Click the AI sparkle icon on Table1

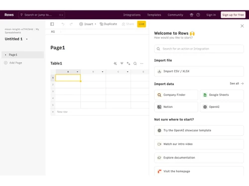115,63
